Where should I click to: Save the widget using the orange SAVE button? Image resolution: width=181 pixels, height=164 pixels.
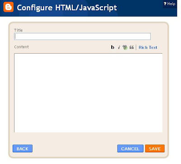pyautogui.click(x=155, y=149)
